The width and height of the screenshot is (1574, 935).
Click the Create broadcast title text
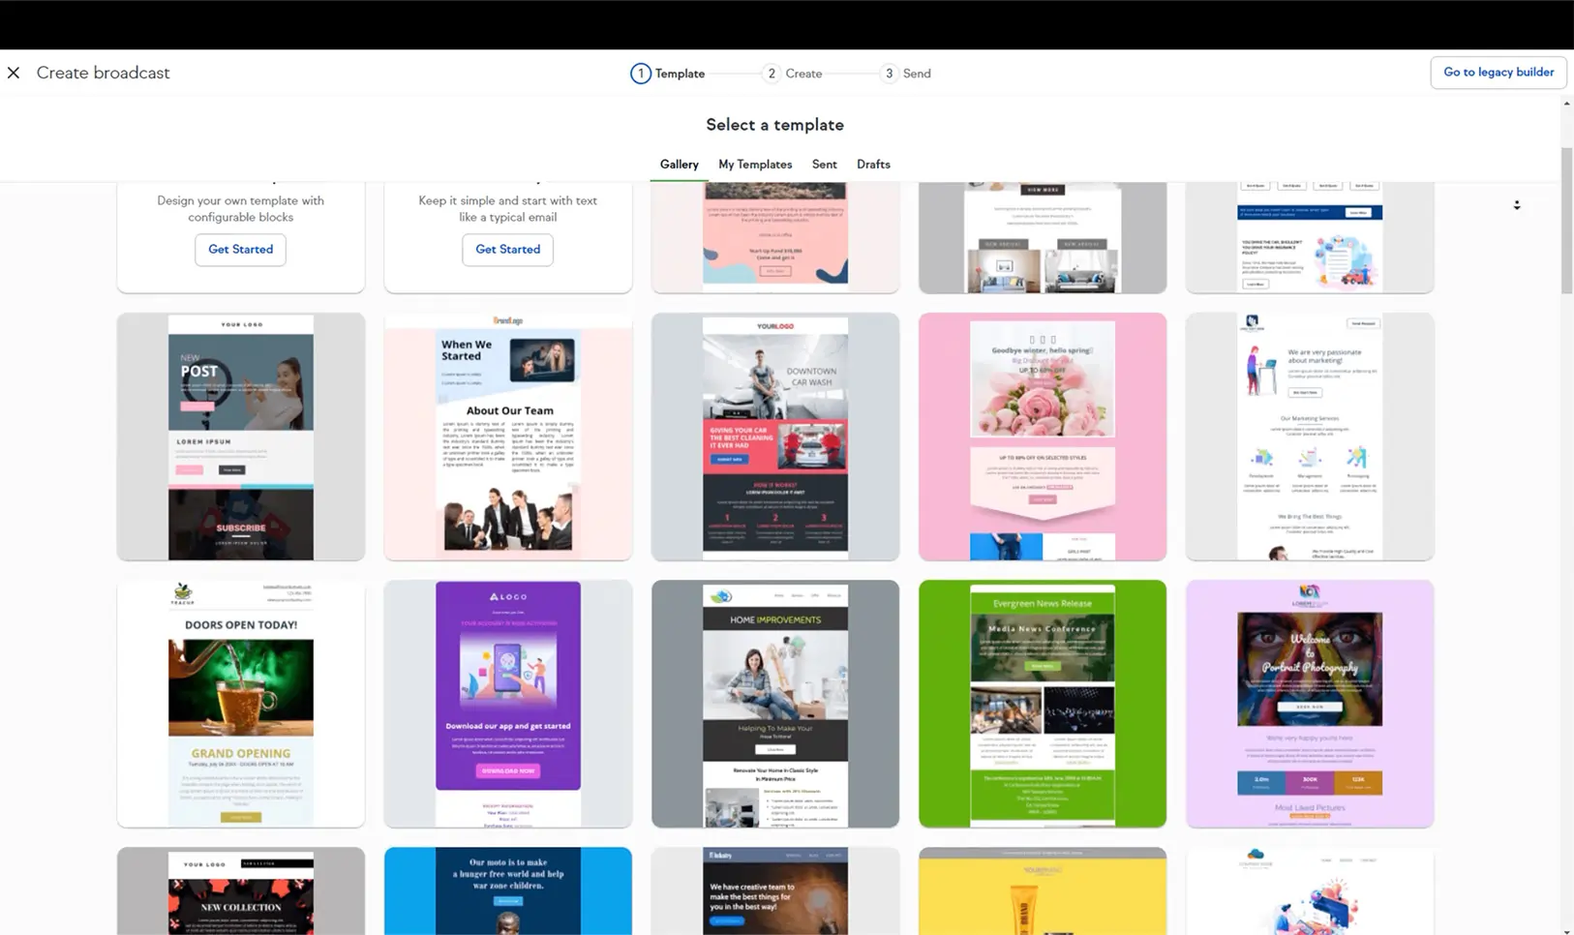103,73
